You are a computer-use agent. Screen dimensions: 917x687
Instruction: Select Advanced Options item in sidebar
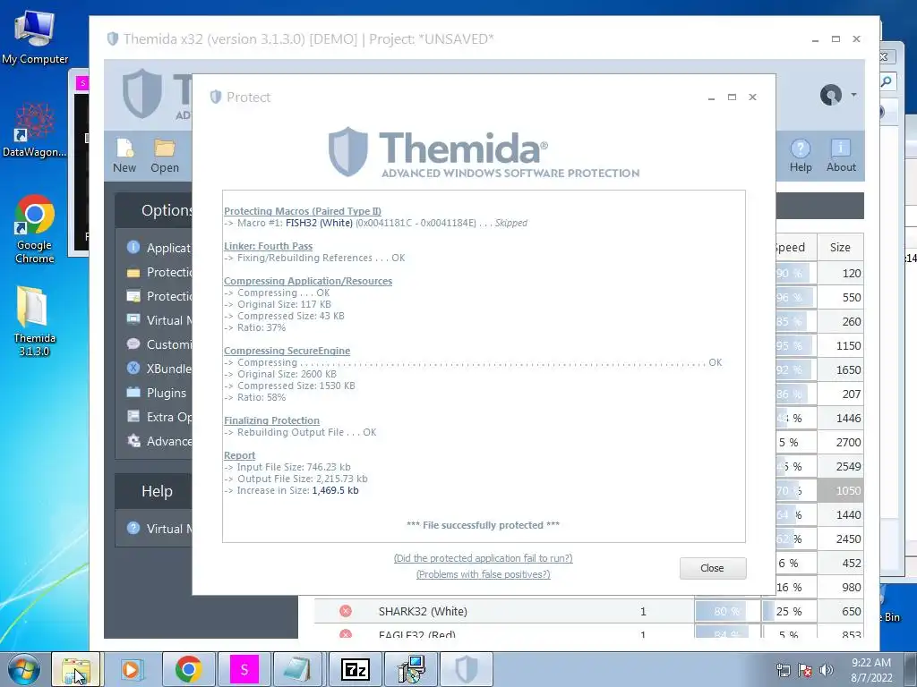[159, 441]
